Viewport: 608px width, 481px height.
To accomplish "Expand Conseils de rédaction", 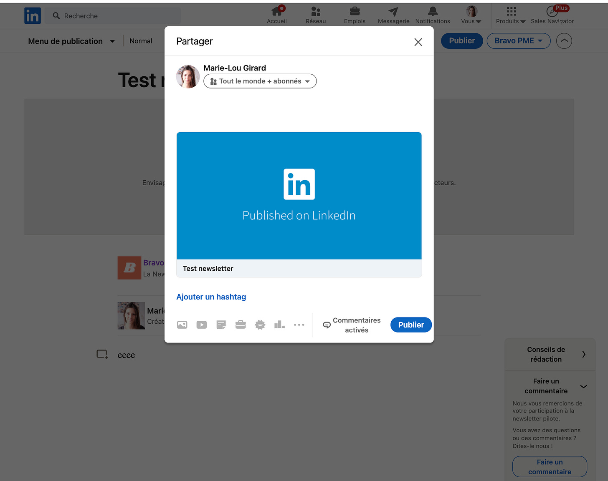I will pyautogui.click(x=550, y=354).
